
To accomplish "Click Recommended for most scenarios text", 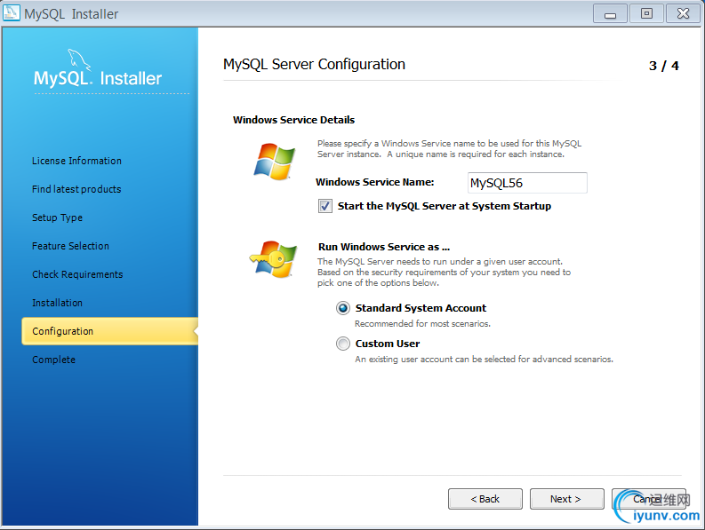I will pos(422,324).
